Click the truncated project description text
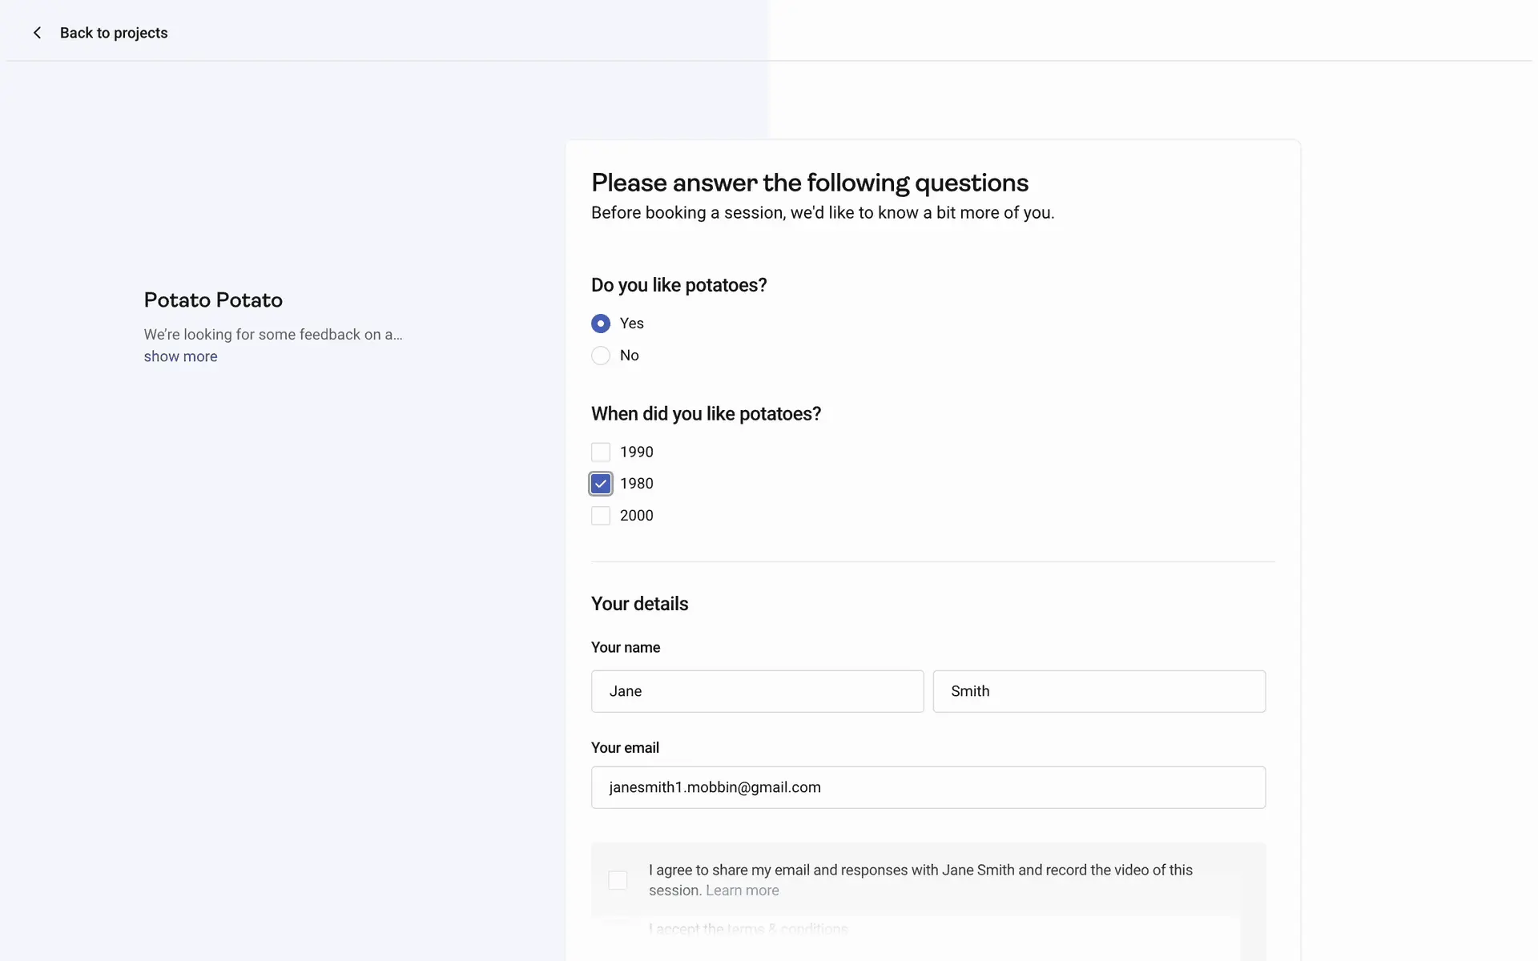 pos(272,335)
